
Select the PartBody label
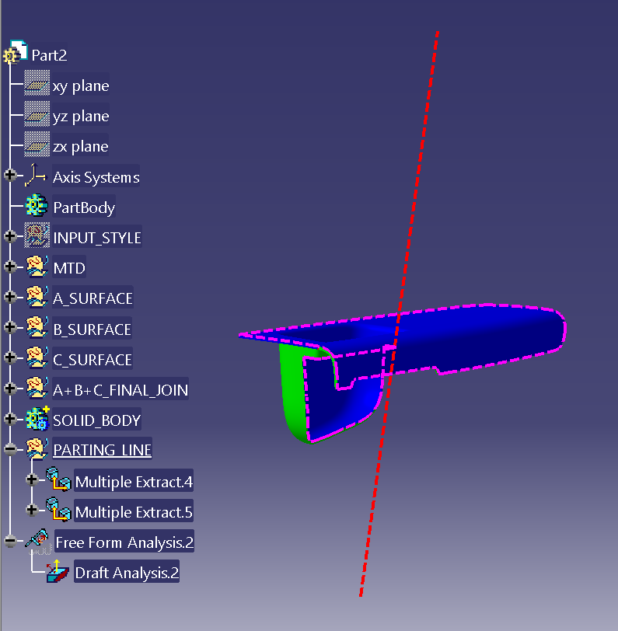[84, 207]
